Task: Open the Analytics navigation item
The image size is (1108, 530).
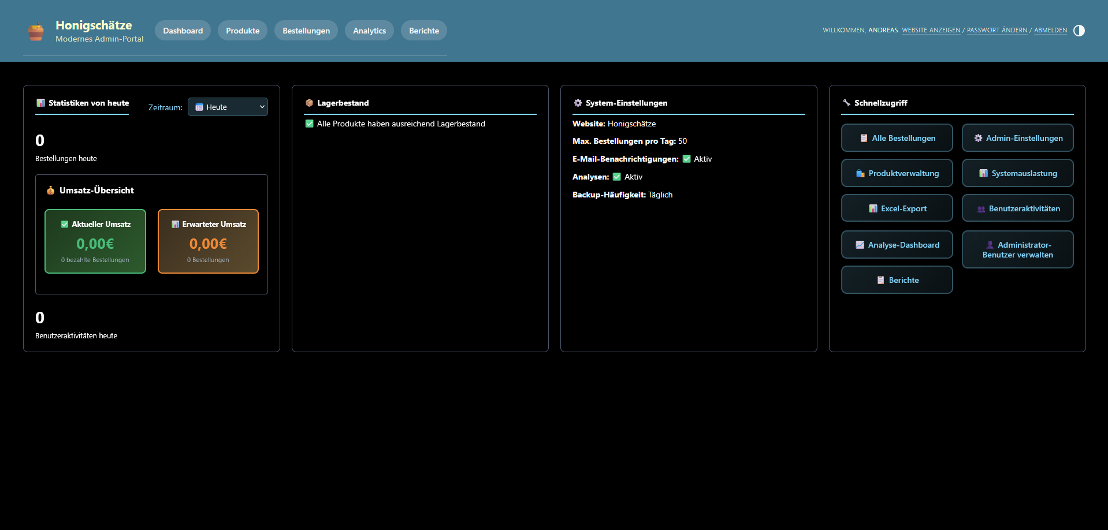Action: click(x=369, y=30)
